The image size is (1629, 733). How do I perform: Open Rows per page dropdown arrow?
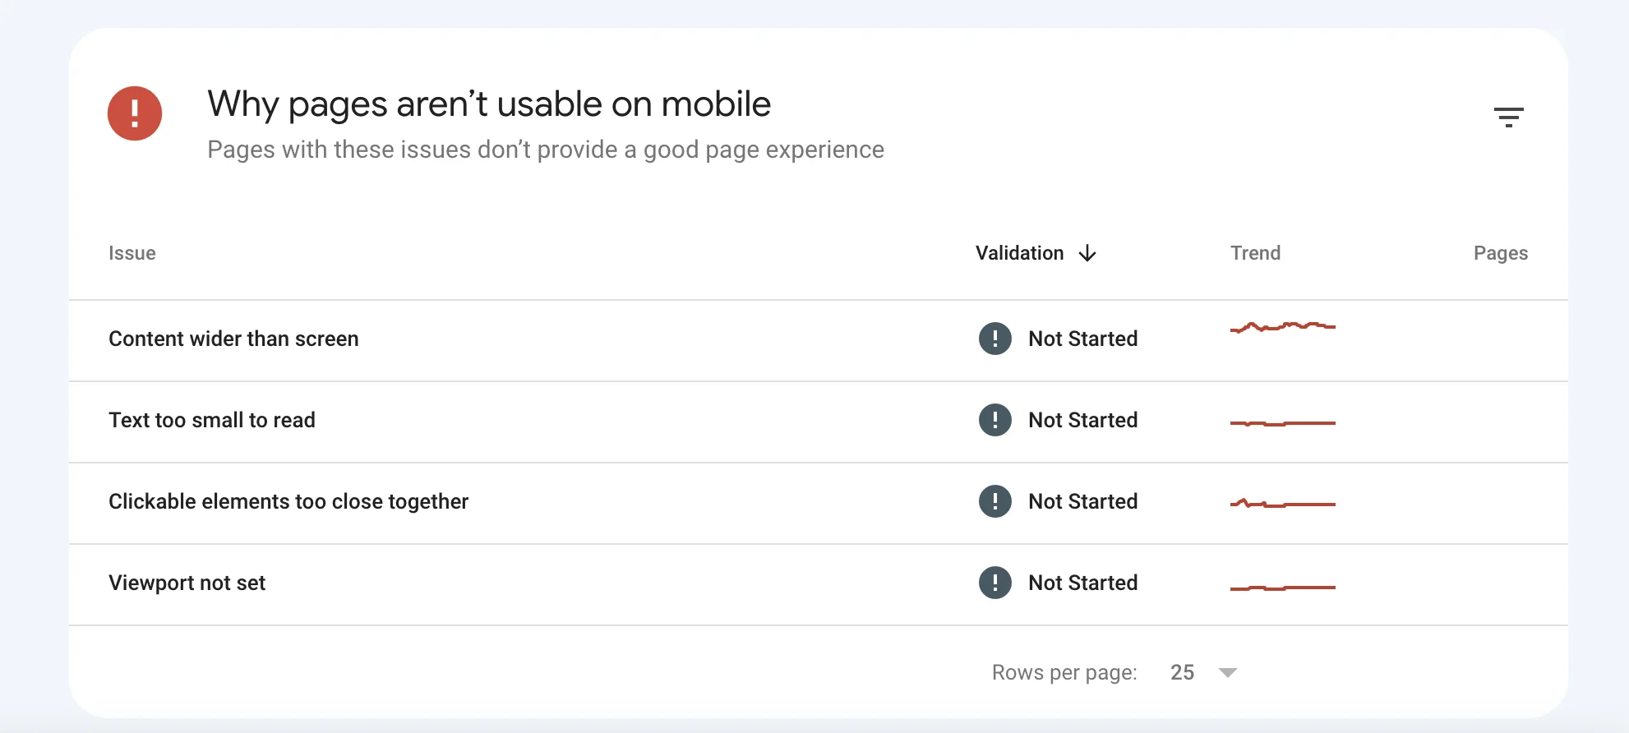(1228, 673)
